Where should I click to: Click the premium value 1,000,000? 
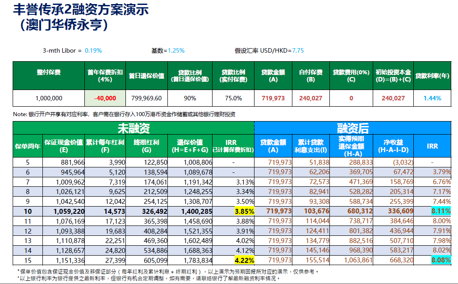click(x=49, y=99)
